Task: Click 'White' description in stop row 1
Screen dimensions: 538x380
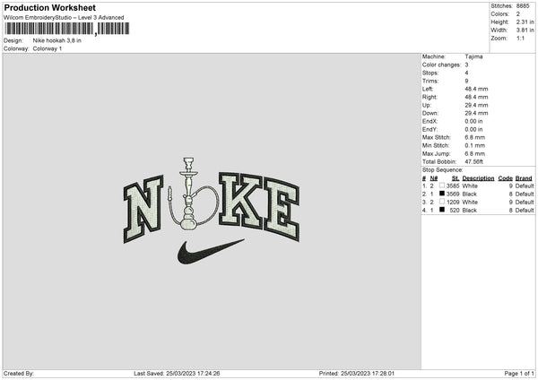Action: tap(470, 186)
